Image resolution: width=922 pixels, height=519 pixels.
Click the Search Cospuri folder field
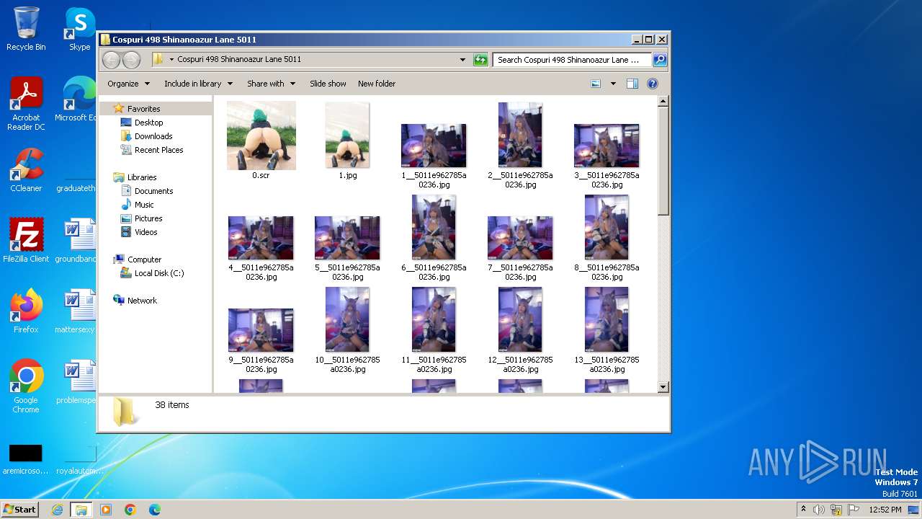(x=572, y=60)
